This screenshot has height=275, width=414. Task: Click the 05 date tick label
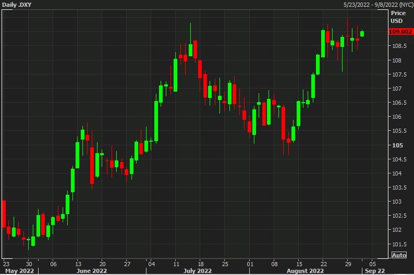(x=372, y=264)
